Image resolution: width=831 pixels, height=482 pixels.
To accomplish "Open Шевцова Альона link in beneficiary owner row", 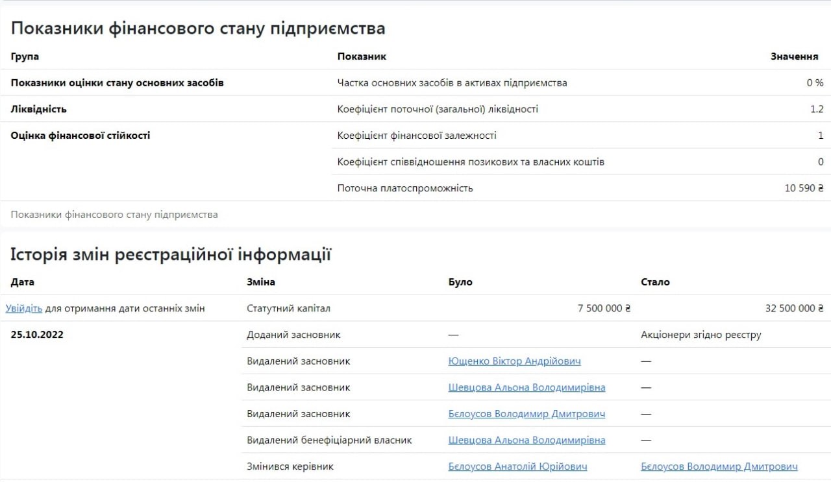I will [x=527, y=440].
